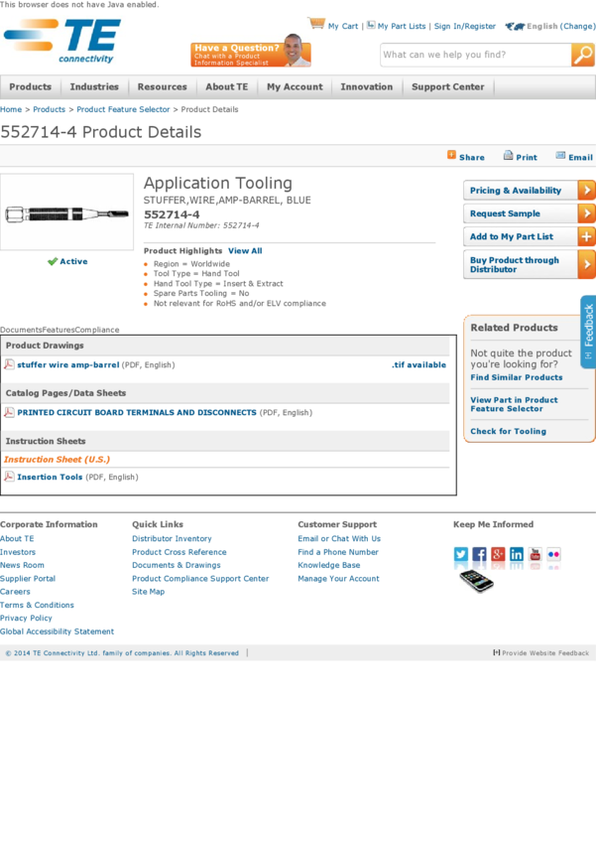The image size is (596, 844).
Task: Open stuffer wire amp-barrel PDF drawing
Action: tap(67, 365)
